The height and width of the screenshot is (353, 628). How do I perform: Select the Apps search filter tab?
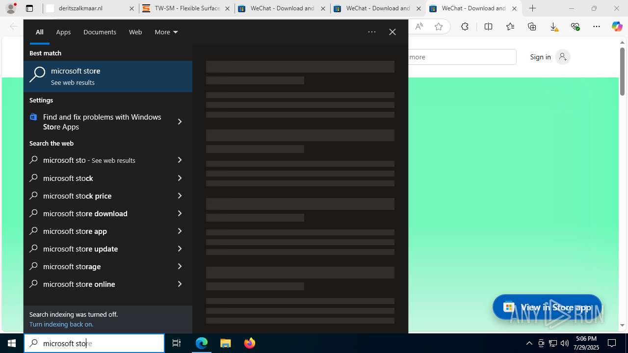coord(63,32)
